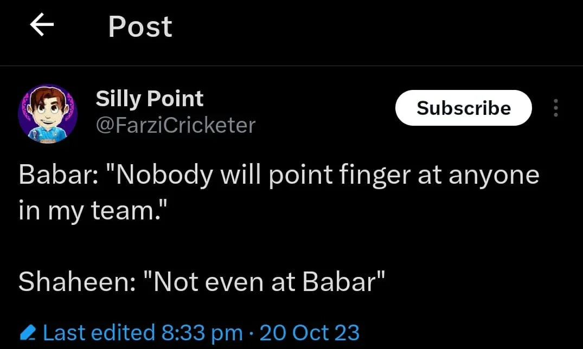Click the "Post" header title

pyautogui.click(x=140, y=27)
